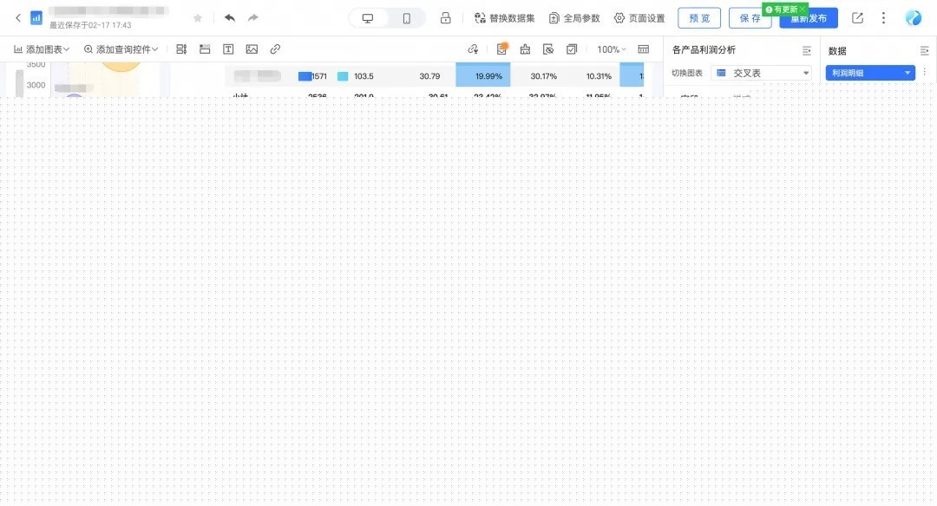Click the 3000 axis label on chart
This screenshot has height=506, width=937.
(36, 85)
